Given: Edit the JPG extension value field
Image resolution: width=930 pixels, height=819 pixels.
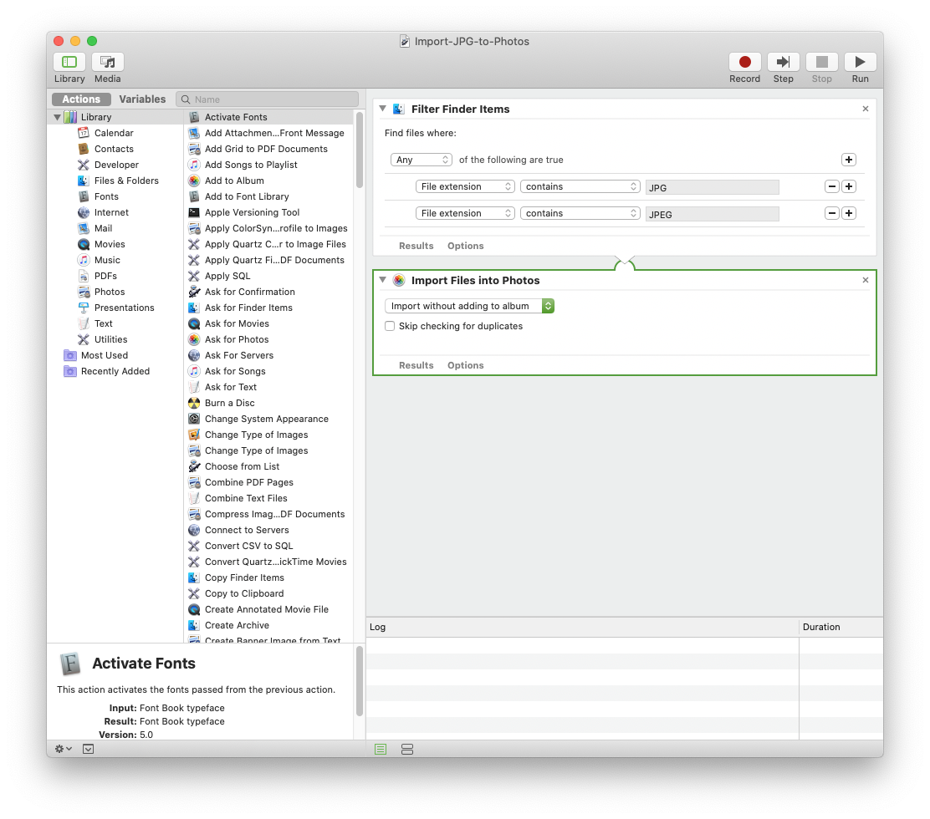Looking at the screenshot, I should click(713, 187).
